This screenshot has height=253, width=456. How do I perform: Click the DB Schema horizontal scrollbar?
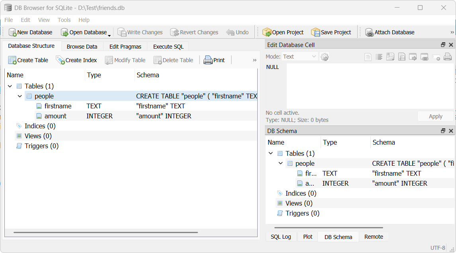(329, 228)
